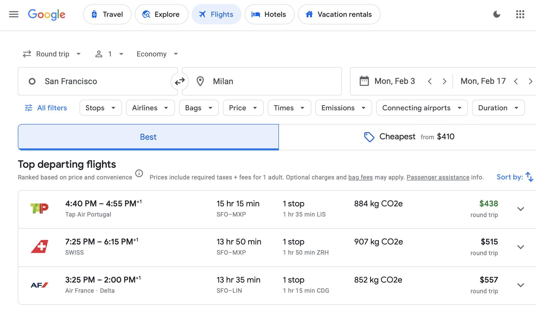The image size is (536, 310).
Task: Click the 4:40 PM – 4:55 PM flight time
Action: (103, 203)
